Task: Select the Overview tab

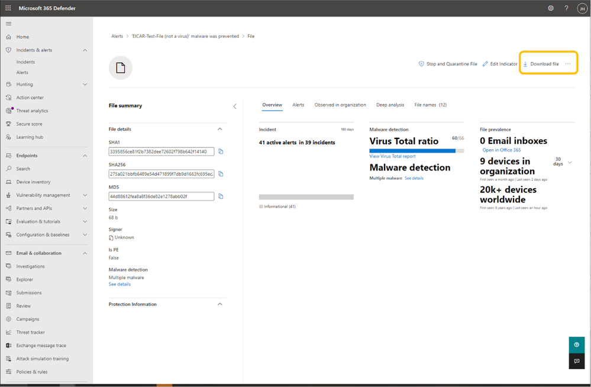Action: tap(272, 105)
